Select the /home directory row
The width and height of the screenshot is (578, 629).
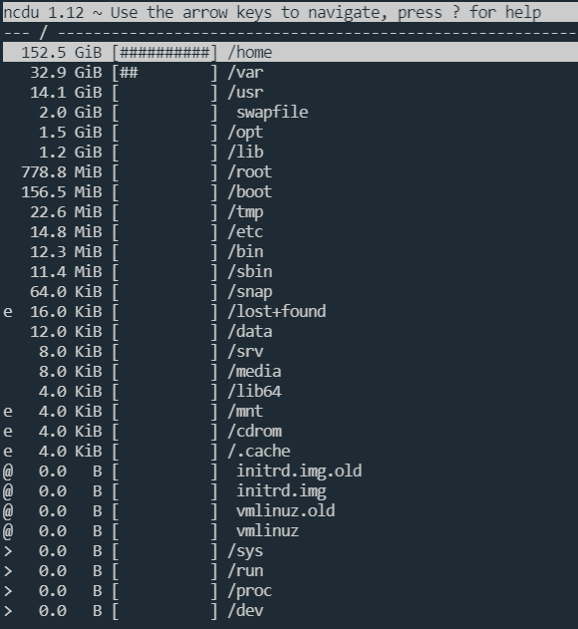point(290,52)
